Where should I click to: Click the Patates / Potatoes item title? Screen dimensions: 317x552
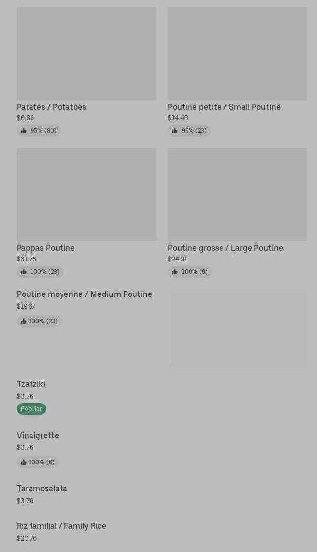(x=51, y=107)
